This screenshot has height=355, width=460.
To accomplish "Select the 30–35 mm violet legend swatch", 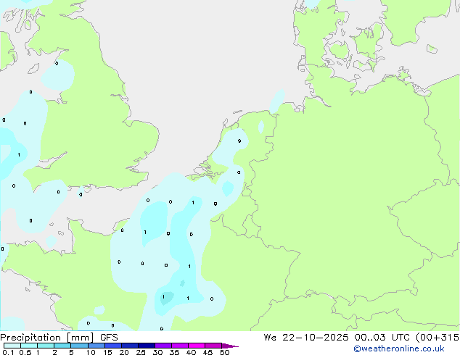I will pos(163,346).
